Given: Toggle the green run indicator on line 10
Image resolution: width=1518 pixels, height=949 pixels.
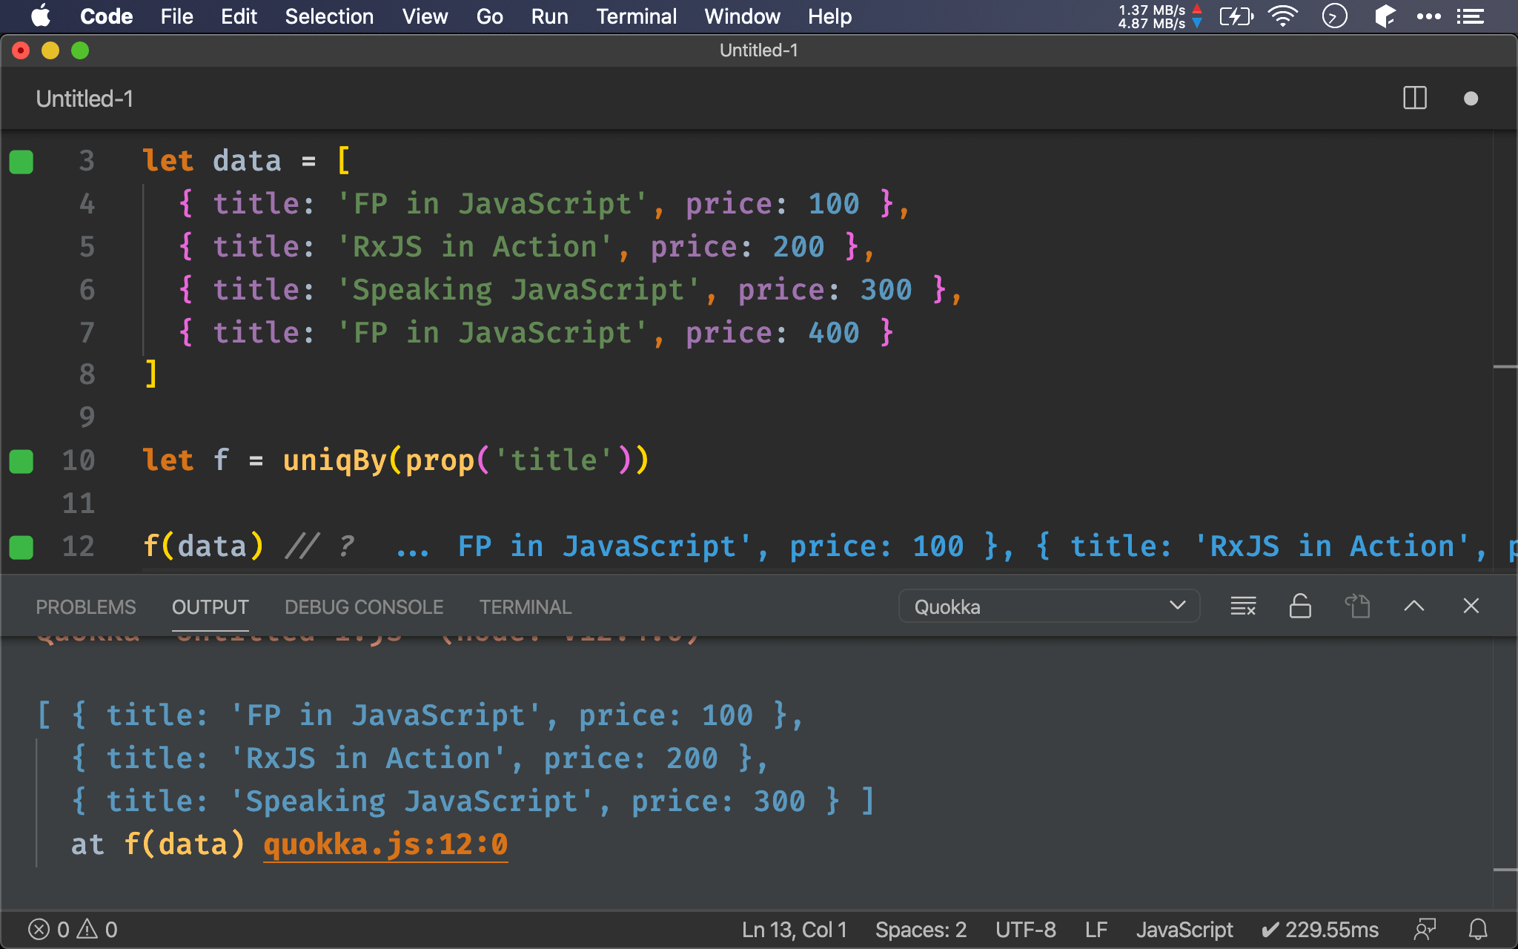Looking at the screenshot, I should 21,459.
